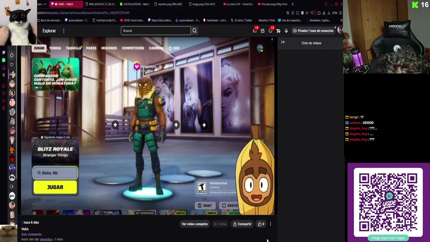The height and width of the screenshot is (242, 430).
Task: Switch to The sad song Filthy Frank tab
Action: pyautogui.click(x=273, y=4)
